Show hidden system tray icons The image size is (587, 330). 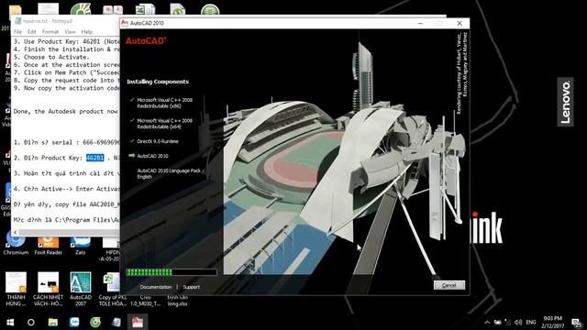pyautogui.click(x=487, y=322)
